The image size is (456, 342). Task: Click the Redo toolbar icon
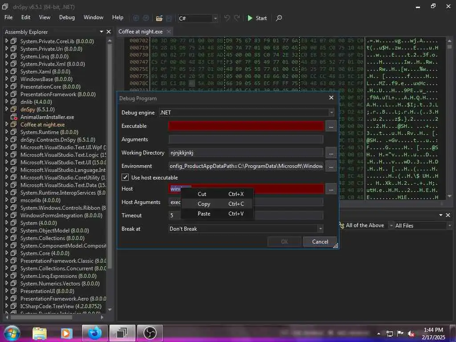[x=237, y=18]
